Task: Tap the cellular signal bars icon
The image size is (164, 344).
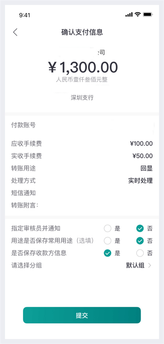Action: 129,15
